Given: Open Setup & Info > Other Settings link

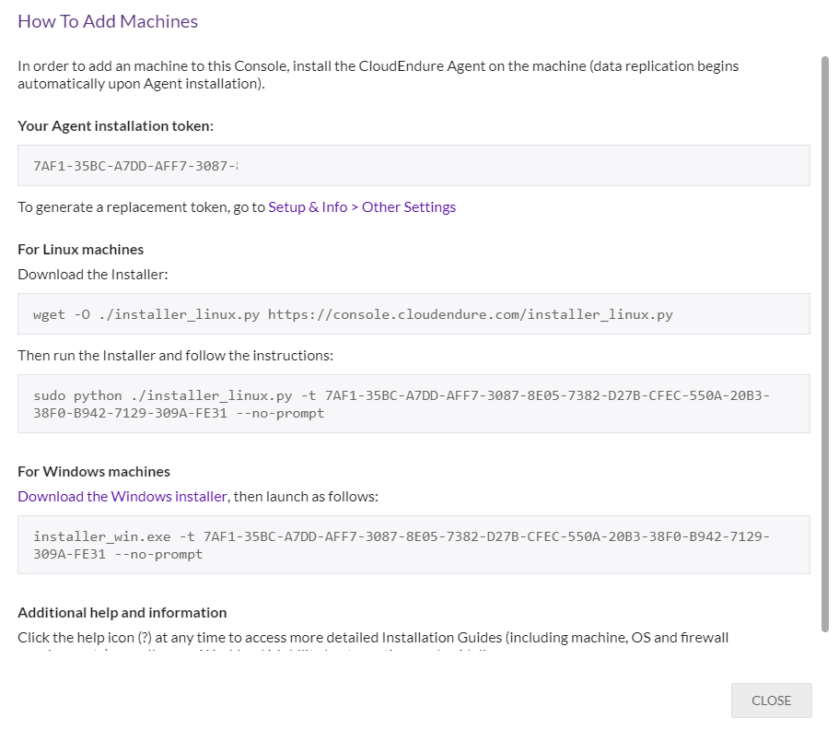Looking at the screenshot, I should coord(362,207).
